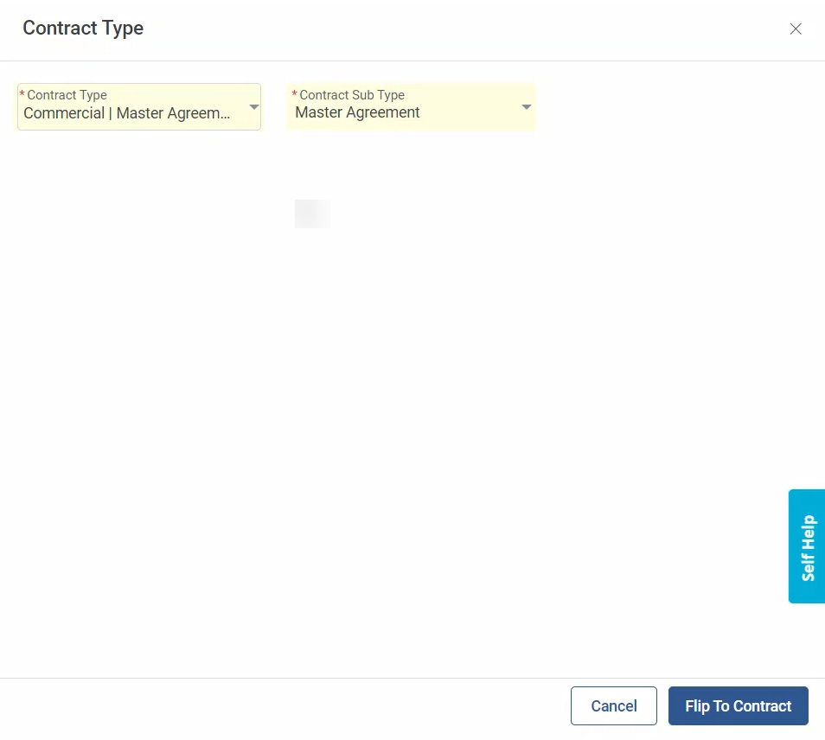Click the "Flip" word in Flip To Contract

click(x=697, y=706)
